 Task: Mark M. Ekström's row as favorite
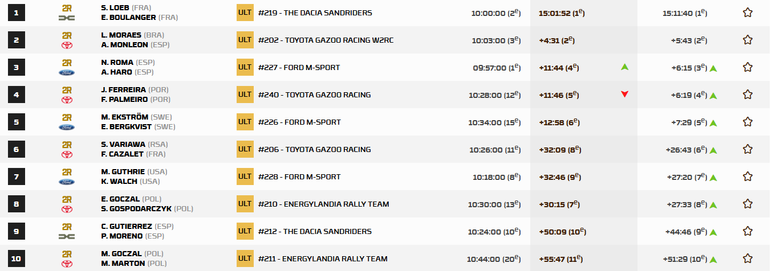tap(747, 122)
